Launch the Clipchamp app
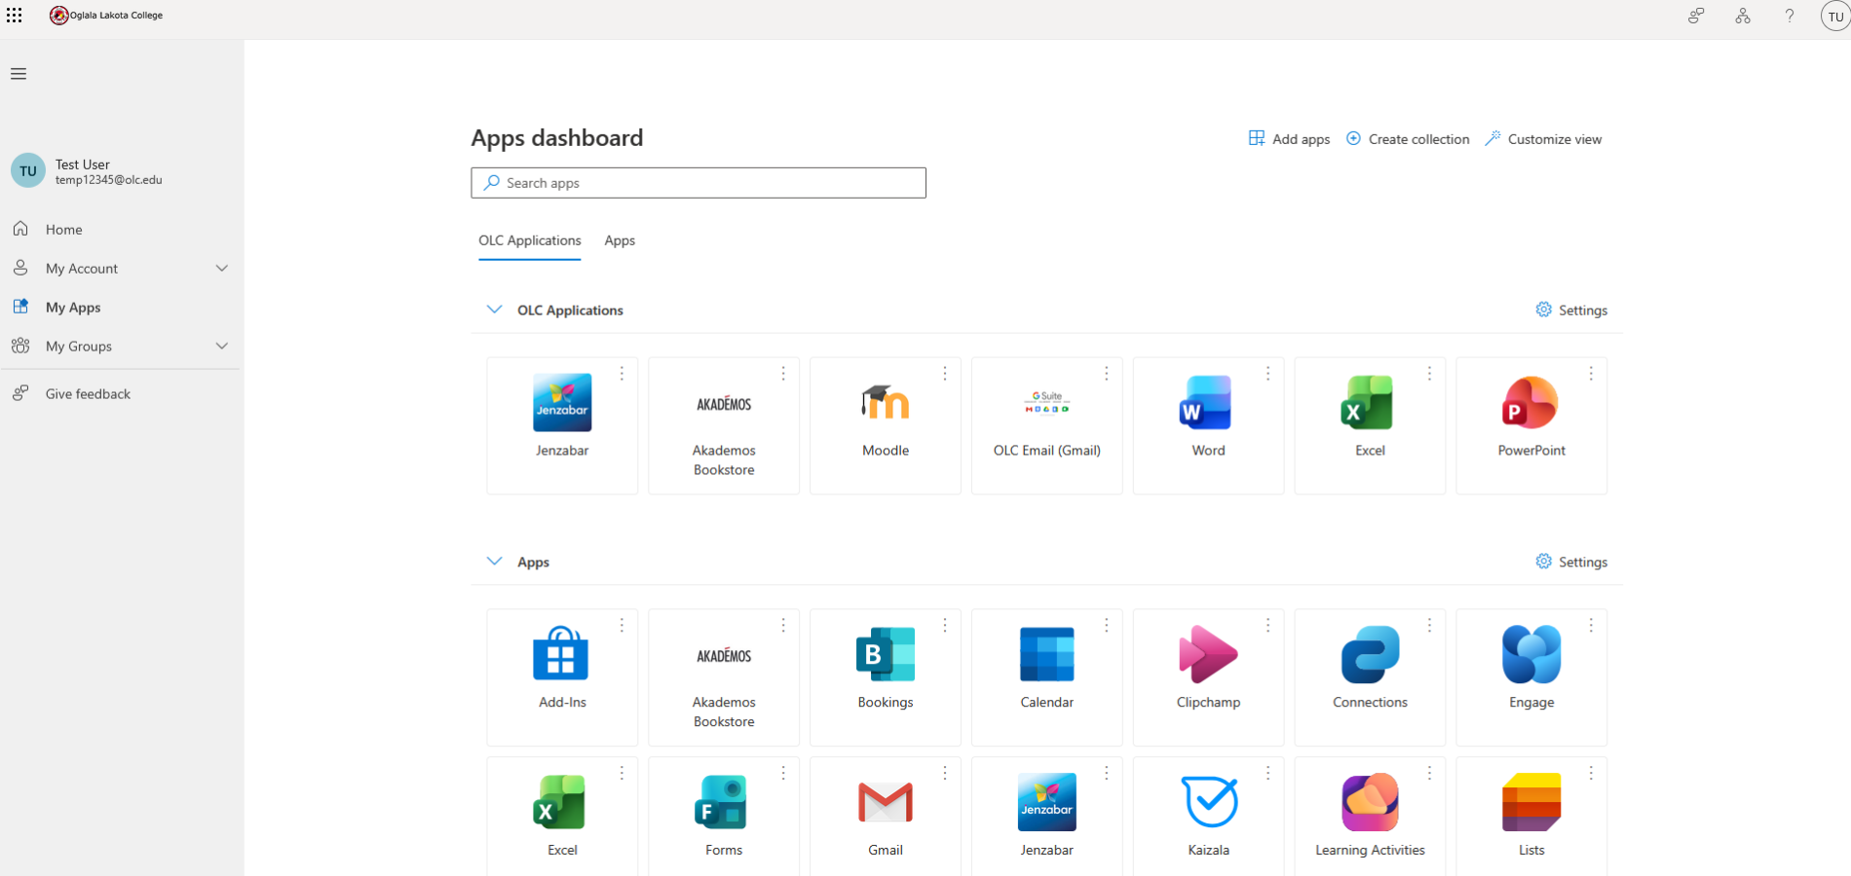 (1209, 677)
